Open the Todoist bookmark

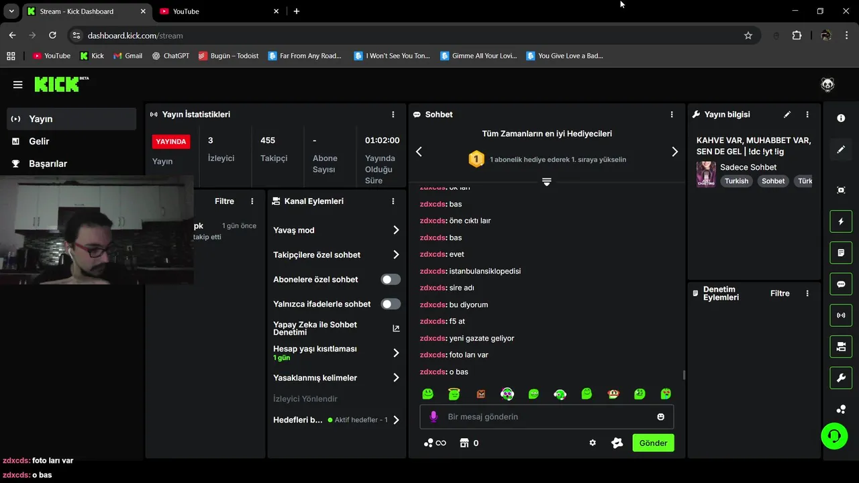(228, 56)
